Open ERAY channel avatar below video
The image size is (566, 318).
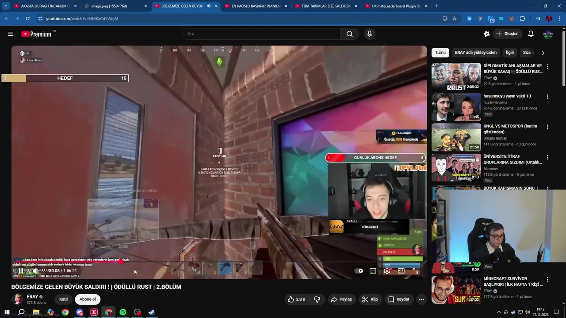click(17, 299)
